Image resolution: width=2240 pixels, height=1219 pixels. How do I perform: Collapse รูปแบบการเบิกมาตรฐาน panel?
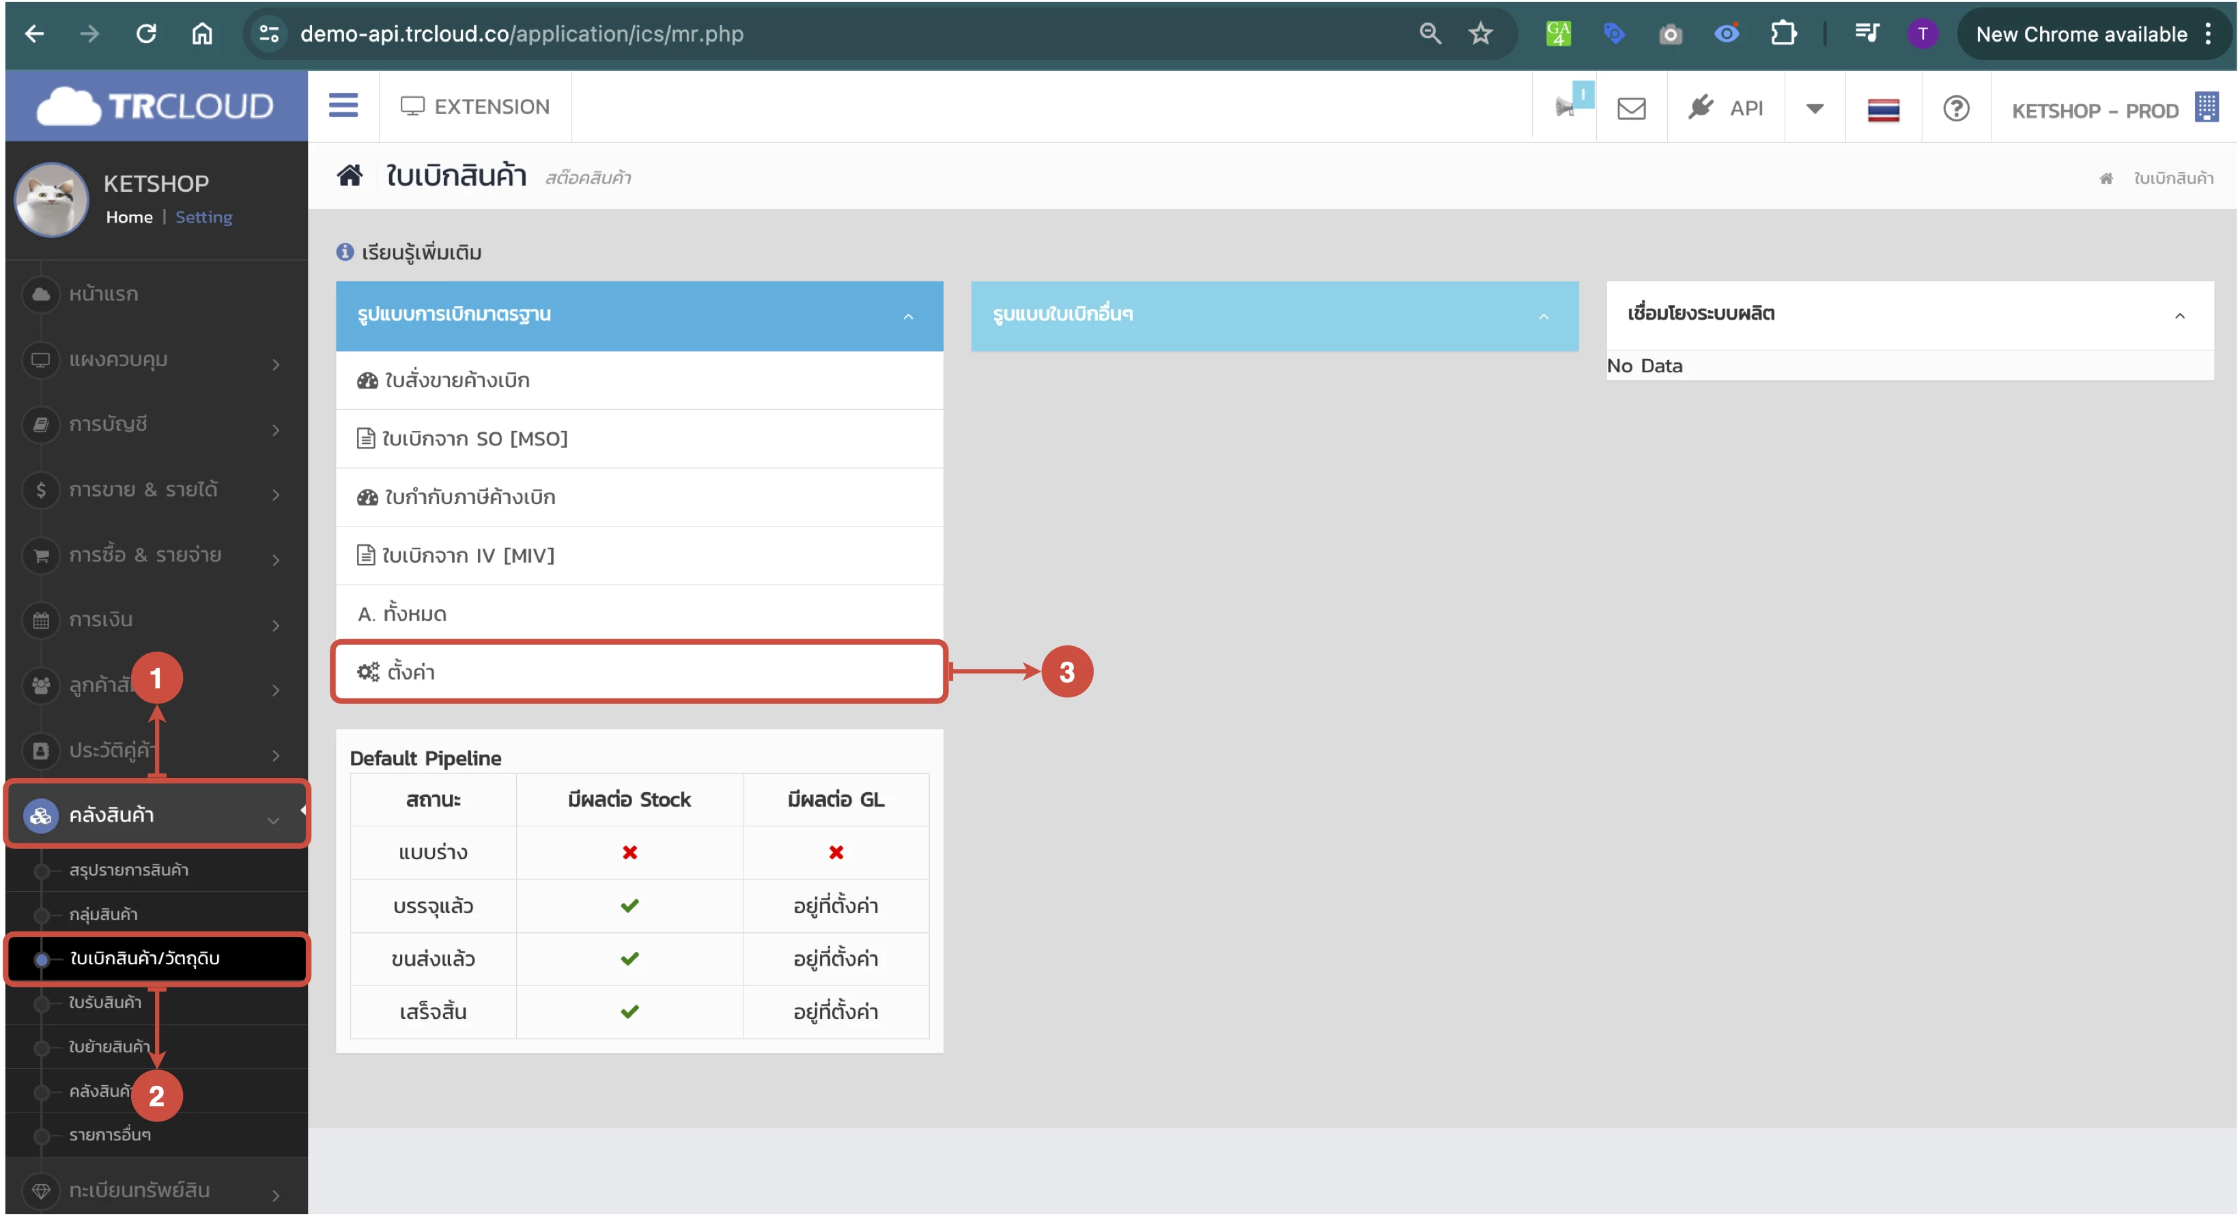point(908,317)
